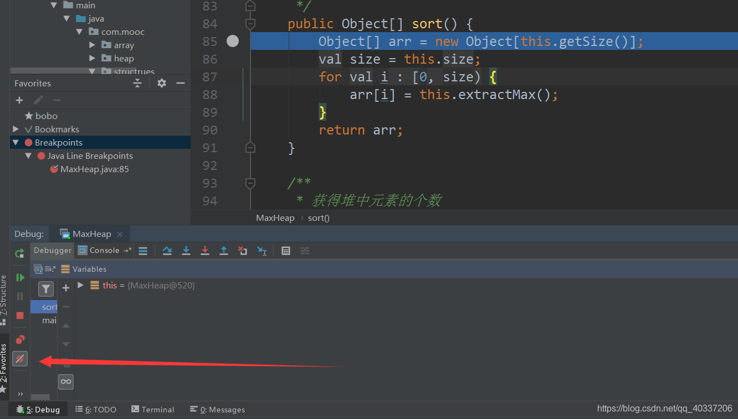This screenshot has height=419, width=738.
Task: Collapse the java folder
Action: tap(67, 18)
